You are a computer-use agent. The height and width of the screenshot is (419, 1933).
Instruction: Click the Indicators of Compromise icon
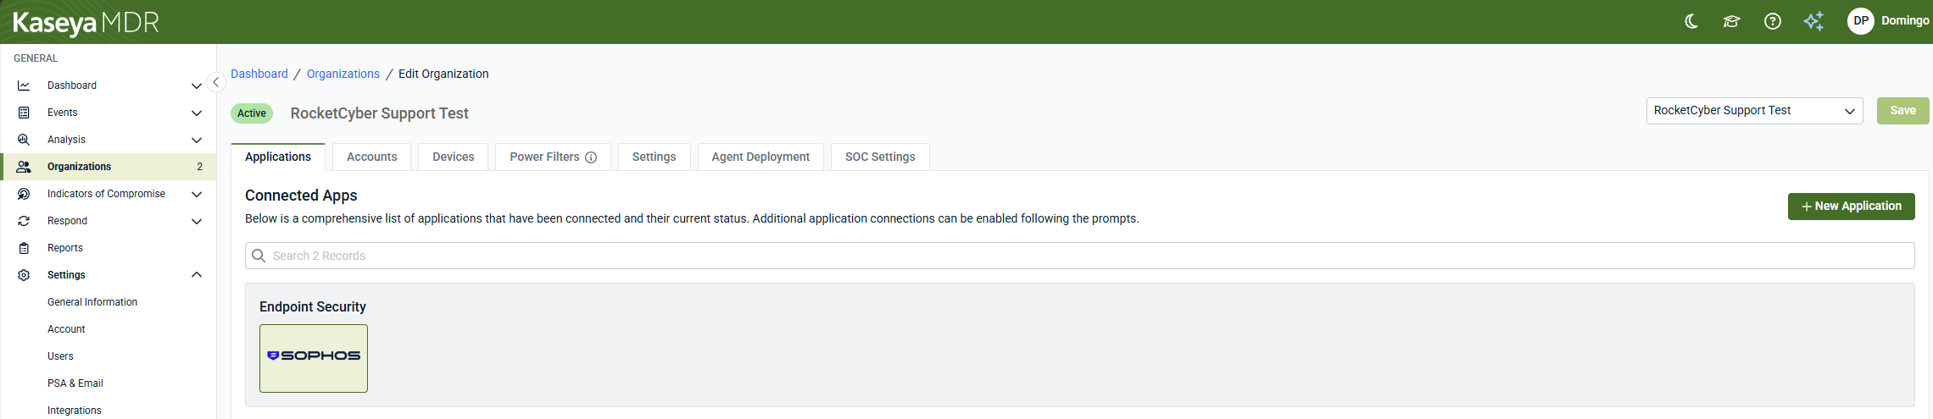point(24,194)
